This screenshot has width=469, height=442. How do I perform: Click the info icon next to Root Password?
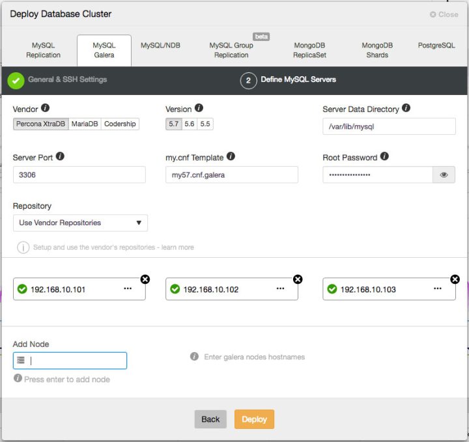[x=384, y=157]
